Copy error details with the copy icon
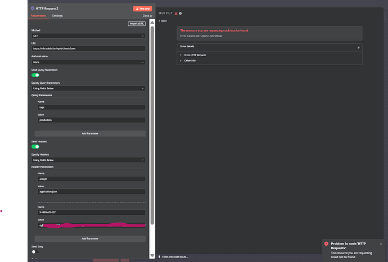This screenshot has width=388, height=262. (358, 46)
